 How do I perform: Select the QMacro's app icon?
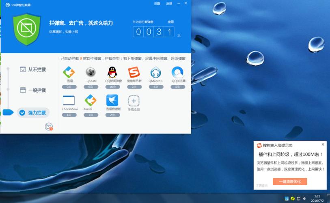(155, 72)
